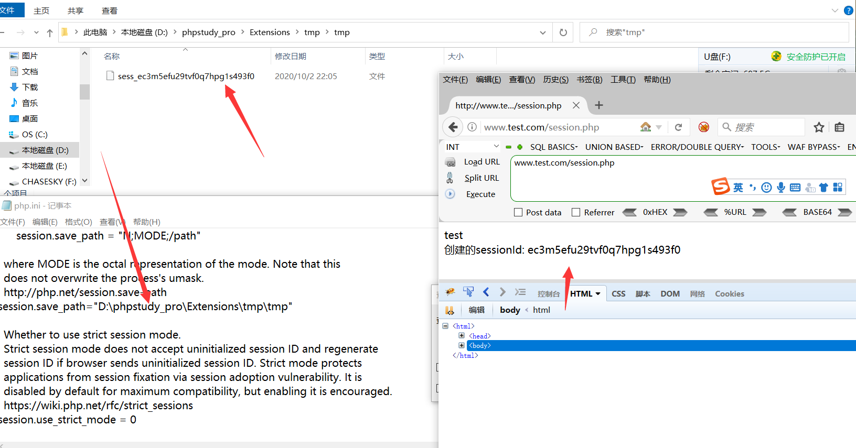Open ERROR/DOUBLE QUERY dropdown menu
The height and width of the screenshot is (448, 856).
[x=697, y=147]
